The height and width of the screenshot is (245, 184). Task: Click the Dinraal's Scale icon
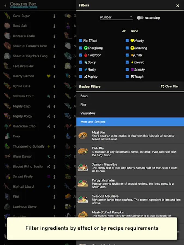[7, 36]
